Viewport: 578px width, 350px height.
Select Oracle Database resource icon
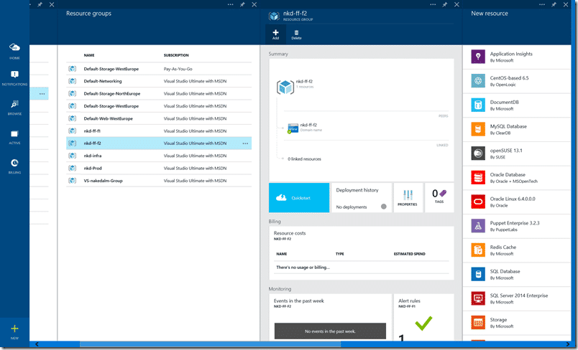(x=478, y=178)
